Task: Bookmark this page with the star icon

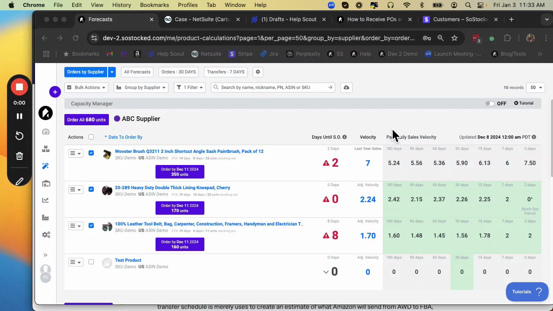Action: coord(454,38)
